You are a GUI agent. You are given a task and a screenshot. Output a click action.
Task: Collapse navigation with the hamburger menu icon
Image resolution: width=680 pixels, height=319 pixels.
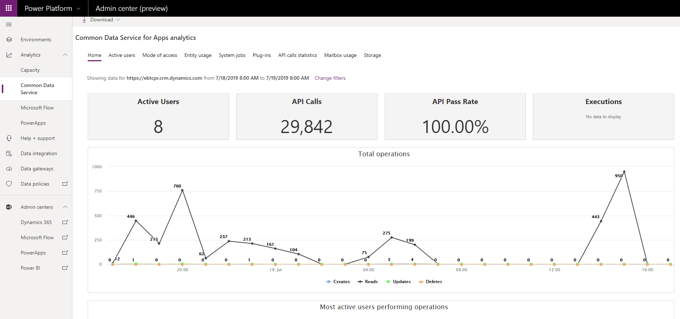tap(9, 24)
